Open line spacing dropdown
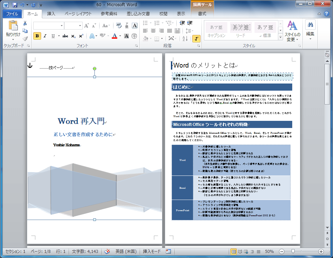The width and height of the screenshot is (333, 258). [x=190, y=31]
